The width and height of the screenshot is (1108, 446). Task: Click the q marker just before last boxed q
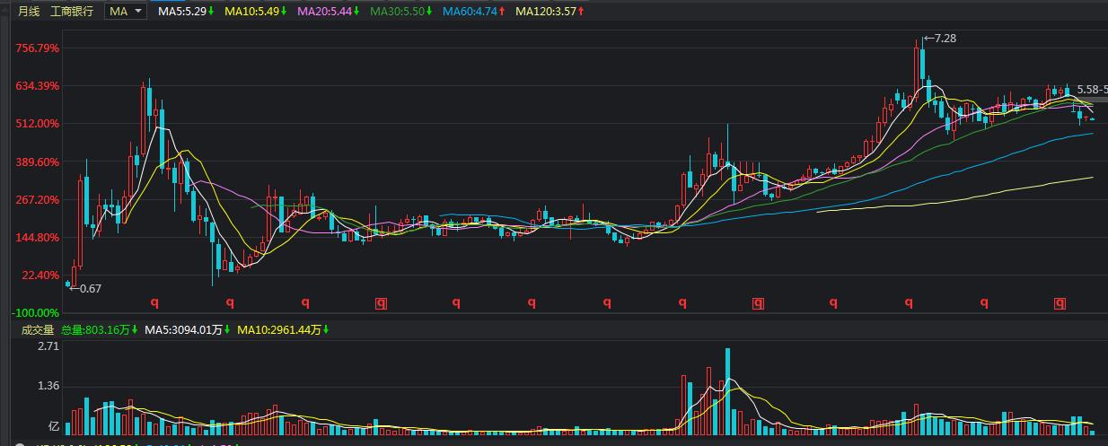[984, 303]
